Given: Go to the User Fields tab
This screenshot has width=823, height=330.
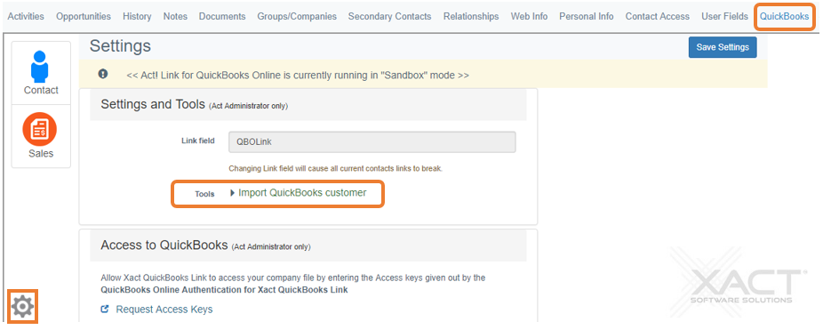Looking at the screenshot, I should tap(725, 16).
